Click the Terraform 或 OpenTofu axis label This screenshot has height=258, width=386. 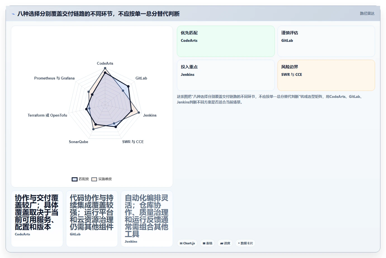47,115
